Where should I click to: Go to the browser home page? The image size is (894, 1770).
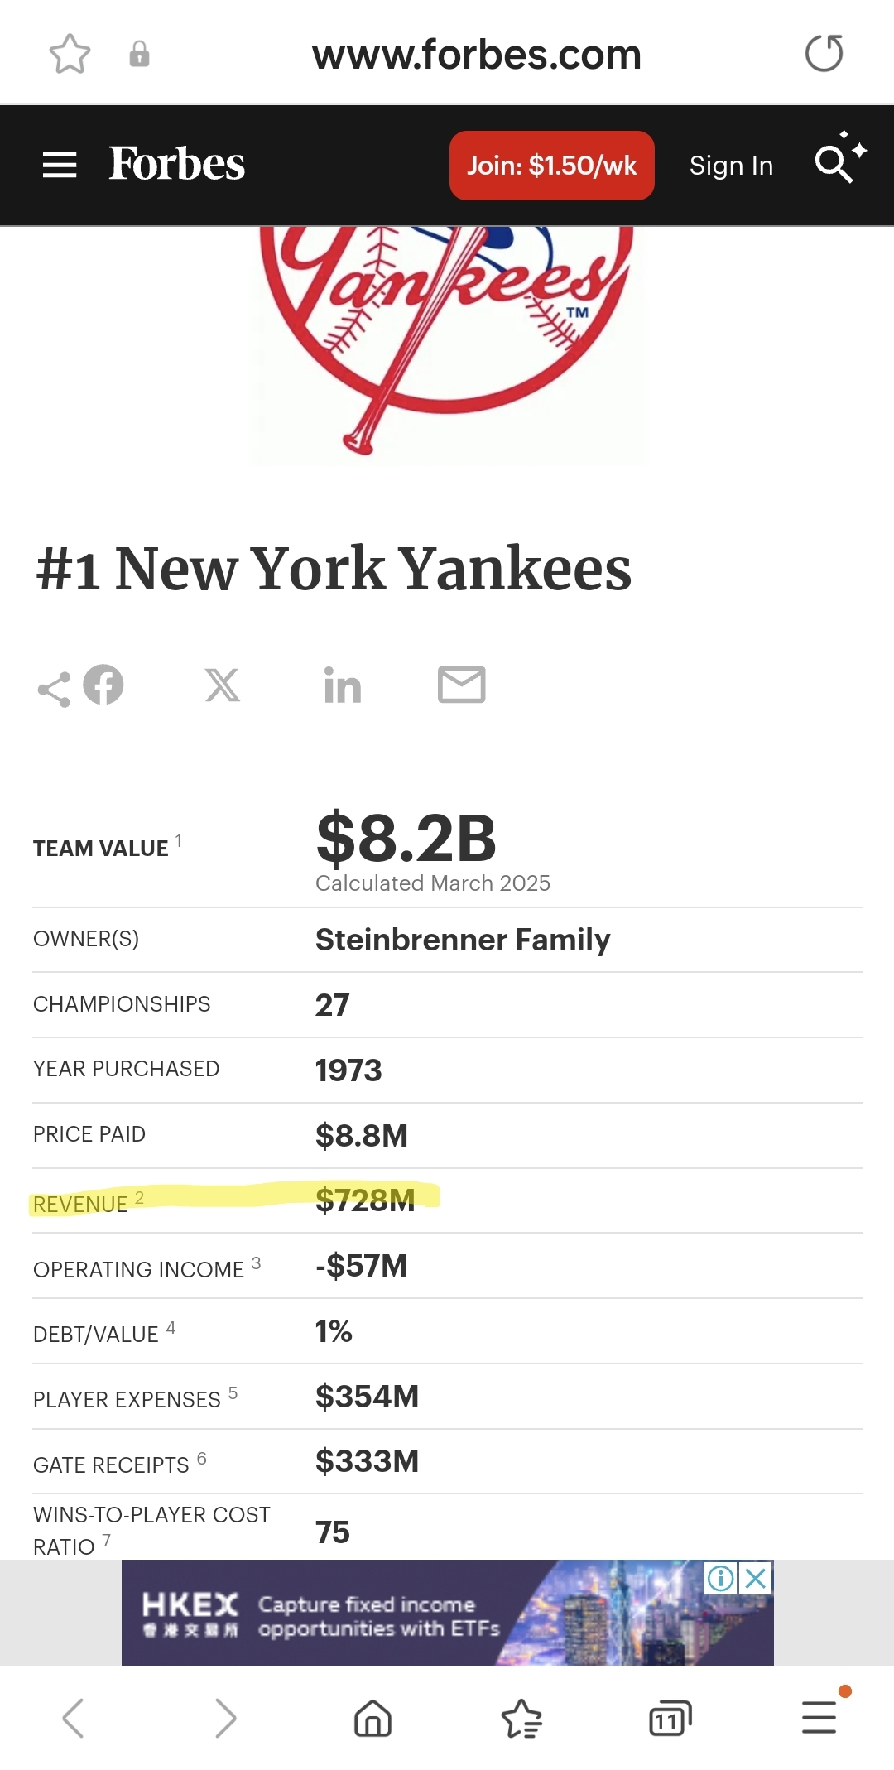(372, 1718)
